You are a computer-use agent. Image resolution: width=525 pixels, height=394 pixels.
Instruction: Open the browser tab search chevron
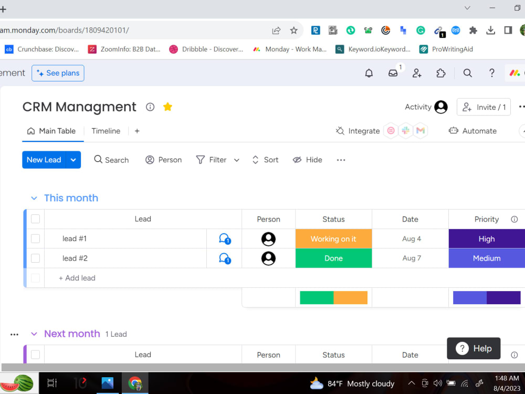[x=467, y=8]
